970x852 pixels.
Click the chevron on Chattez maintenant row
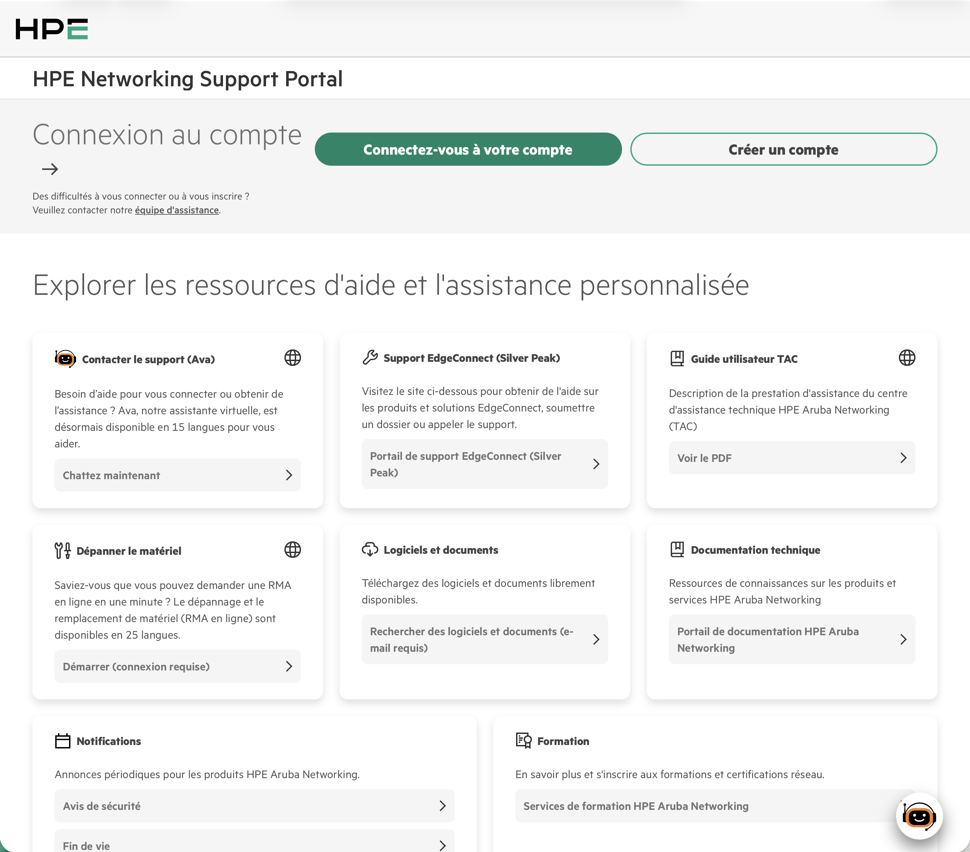click(x=289, y=475)
